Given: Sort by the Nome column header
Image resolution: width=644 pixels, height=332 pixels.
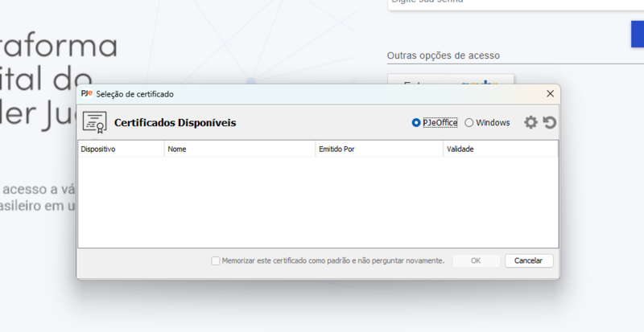Looking at the screenshot, I should pyautogui.click(x=240, y=149).
